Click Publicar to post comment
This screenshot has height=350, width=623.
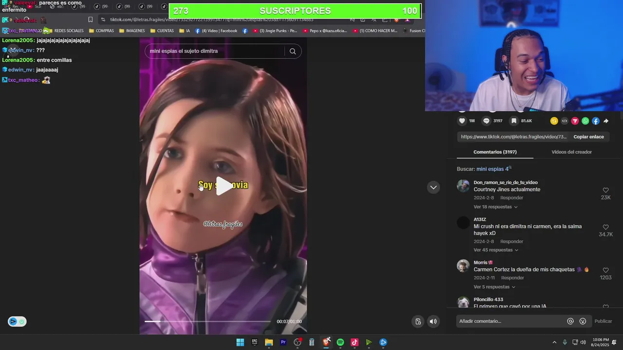[603, 321]
